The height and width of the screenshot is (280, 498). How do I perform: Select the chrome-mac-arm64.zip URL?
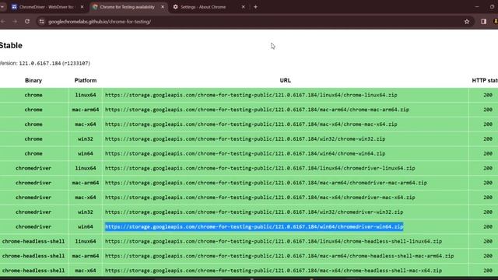click(x=257, y=110)
